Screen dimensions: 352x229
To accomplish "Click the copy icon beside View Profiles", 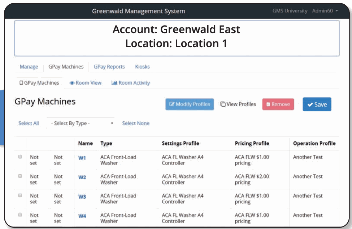I will [x=223, y=104].
